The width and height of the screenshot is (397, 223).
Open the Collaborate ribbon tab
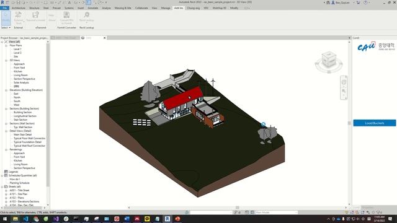coord(141,8)
